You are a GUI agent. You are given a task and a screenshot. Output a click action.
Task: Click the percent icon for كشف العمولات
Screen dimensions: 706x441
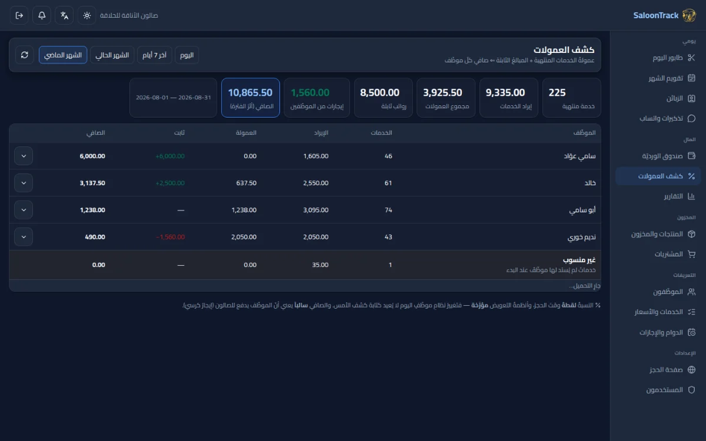click(691, 176)
